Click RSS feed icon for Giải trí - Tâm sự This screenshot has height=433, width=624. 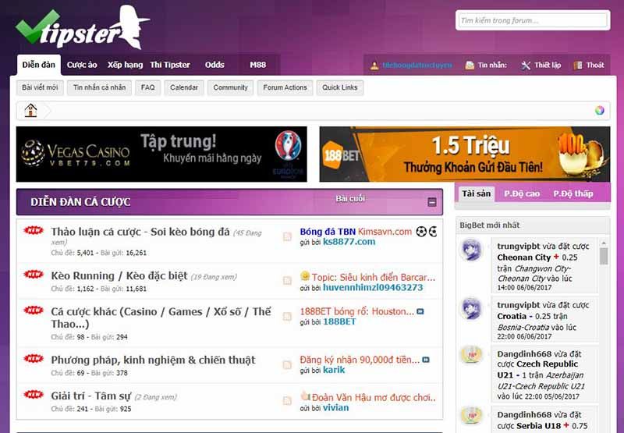point(287,401)
